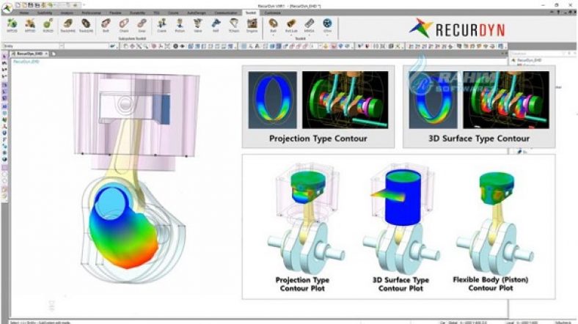The image size is (578, 324).
Task: Open the RecurDyn application menu button
Action: (x=7, y=7)
